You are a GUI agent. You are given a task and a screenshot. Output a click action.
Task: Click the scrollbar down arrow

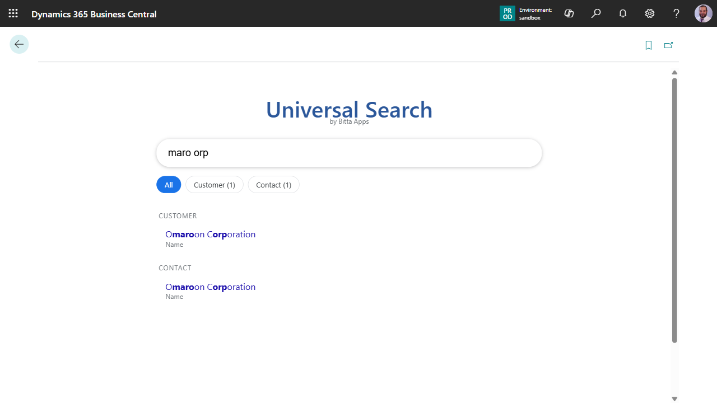tap(674, 399)
